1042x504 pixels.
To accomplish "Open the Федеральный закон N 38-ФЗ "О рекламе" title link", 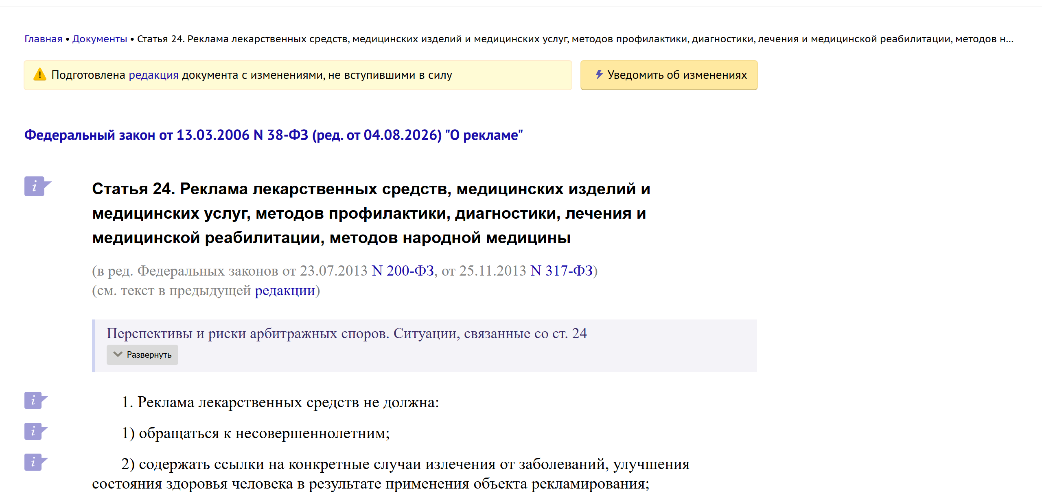I will click(274, 135).
